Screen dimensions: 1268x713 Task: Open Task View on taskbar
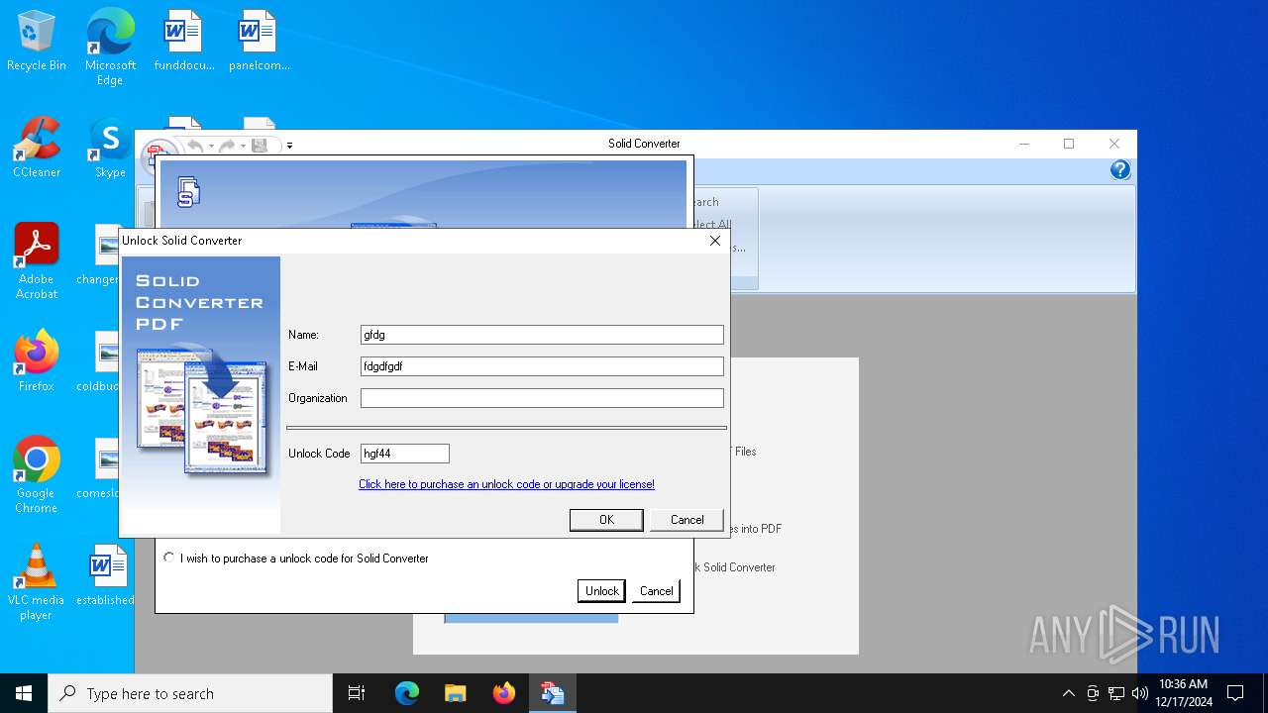[x=357, y=693]
